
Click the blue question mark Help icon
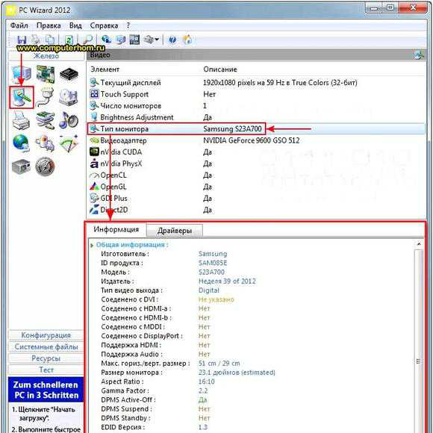click(x=172, y=40)
